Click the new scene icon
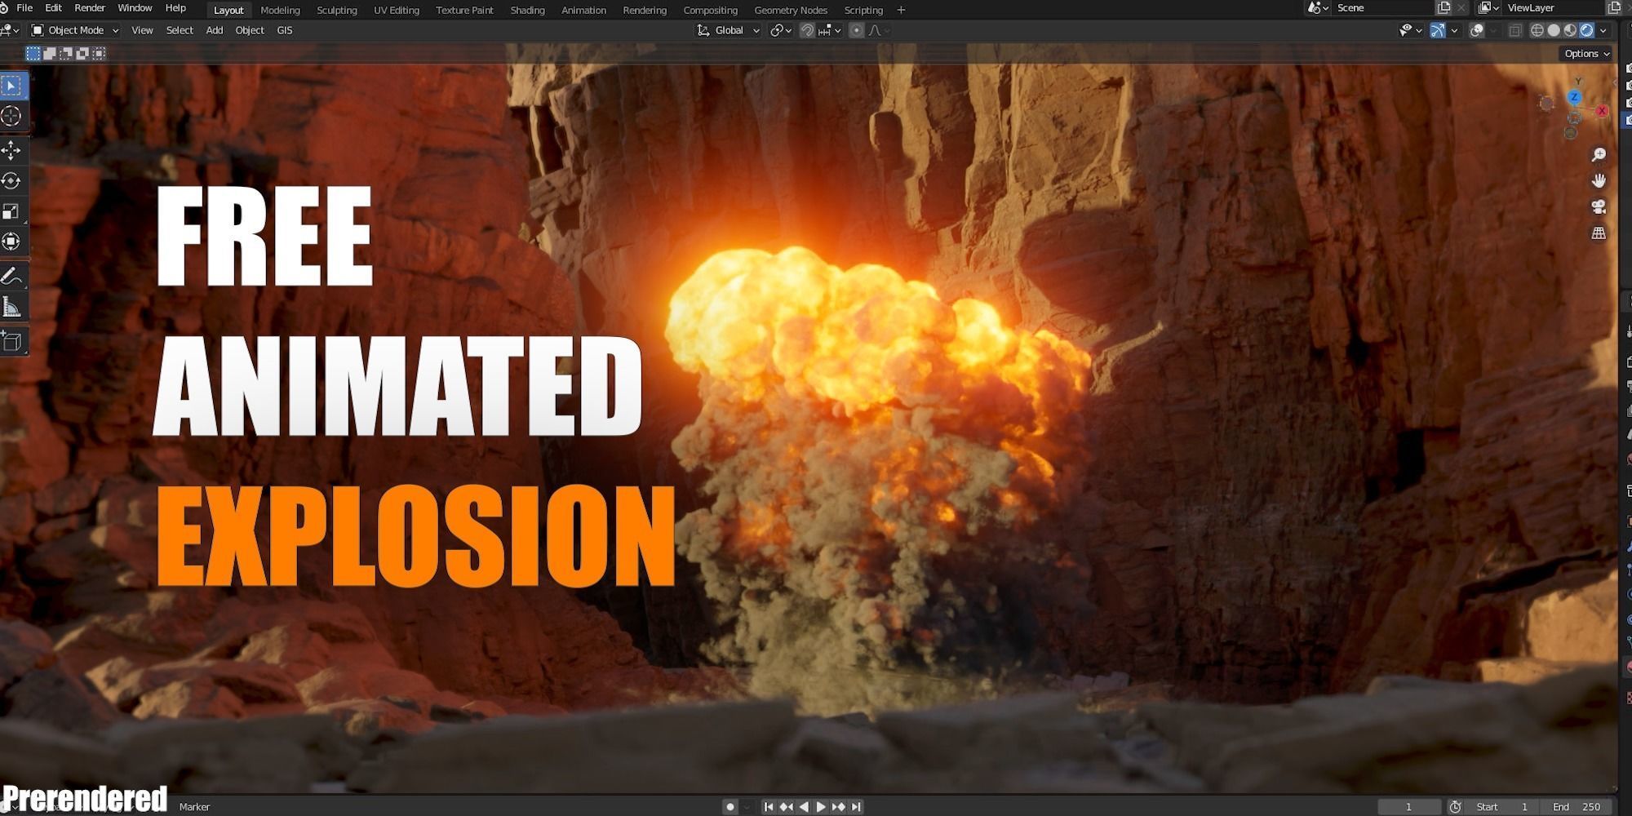 (x=1444, y=8)
